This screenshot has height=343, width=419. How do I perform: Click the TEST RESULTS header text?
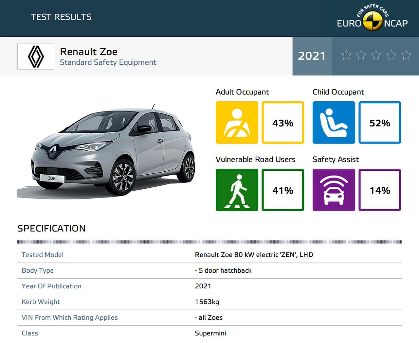pos(61,17)
